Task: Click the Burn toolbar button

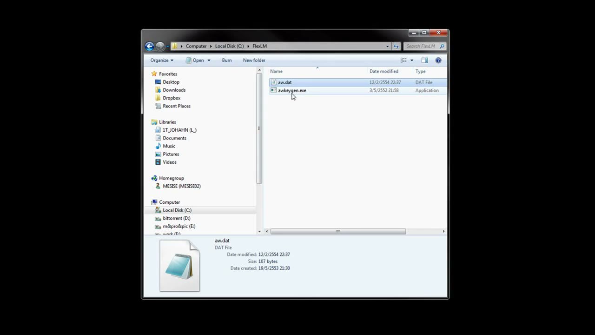Action: (x=227, y=60)
